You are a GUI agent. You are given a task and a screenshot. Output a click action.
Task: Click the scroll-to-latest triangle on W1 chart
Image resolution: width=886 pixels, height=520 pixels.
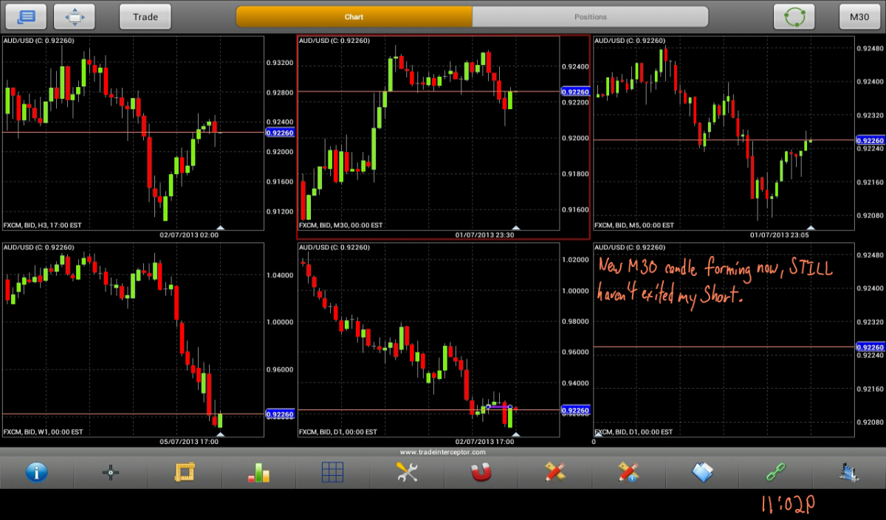pos(220,434)
